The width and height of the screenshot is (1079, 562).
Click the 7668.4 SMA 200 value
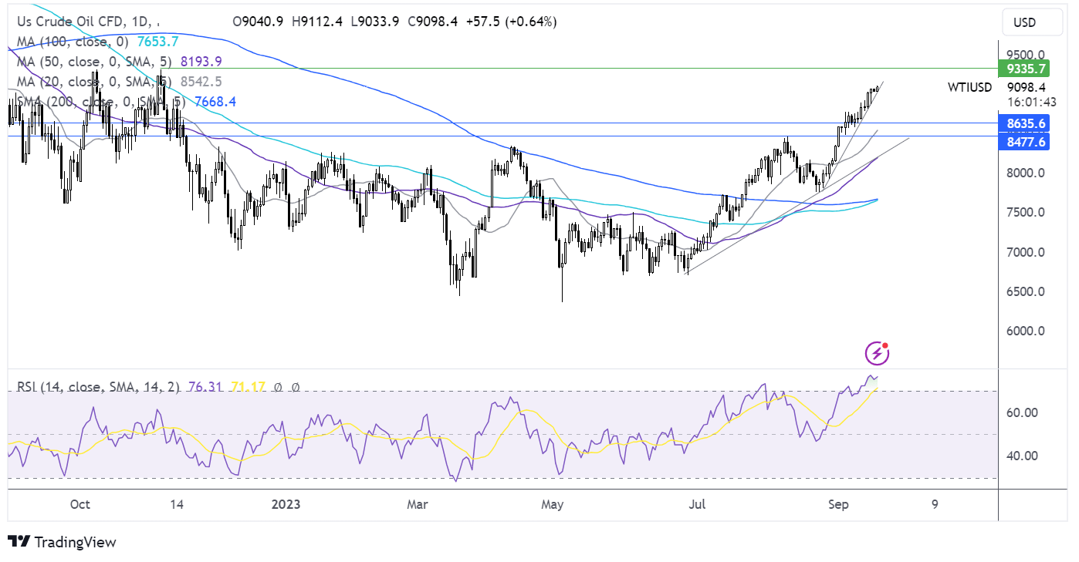point(215,101)
